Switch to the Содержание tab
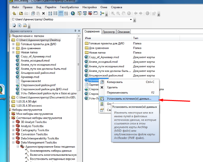203x162 pixels. tap(92, 31)
